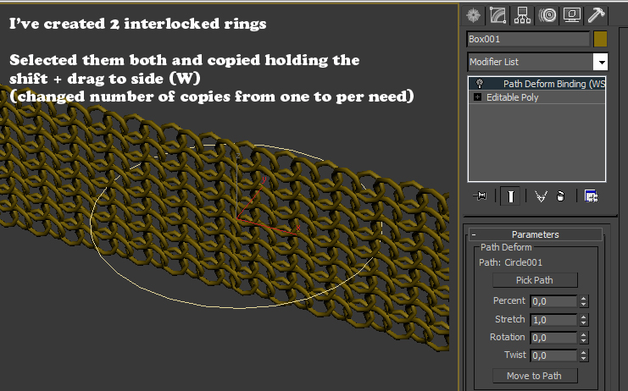Click the Percent spinner arrows

584,301
